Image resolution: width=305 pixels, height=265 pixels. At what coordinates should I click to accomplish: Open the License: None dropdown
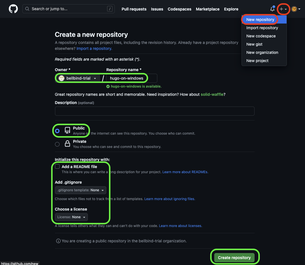click(71, 217)
